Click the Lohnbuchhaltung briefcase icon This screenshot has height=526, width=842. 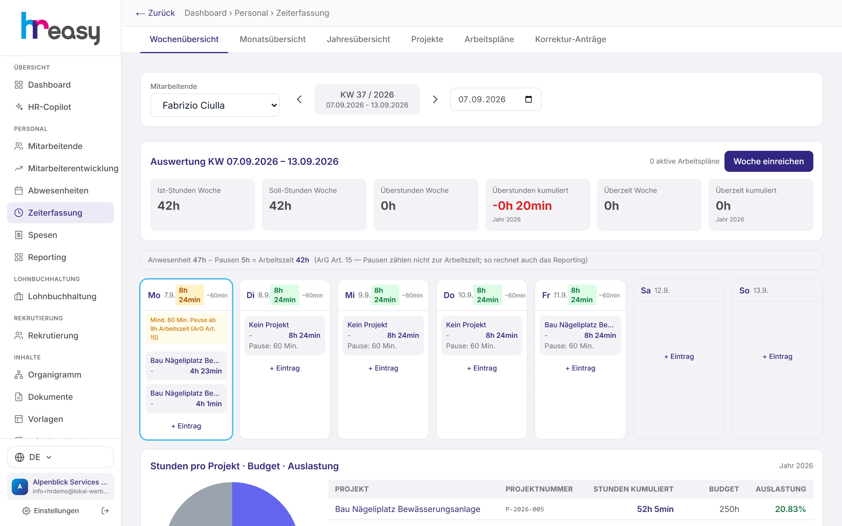19,296
